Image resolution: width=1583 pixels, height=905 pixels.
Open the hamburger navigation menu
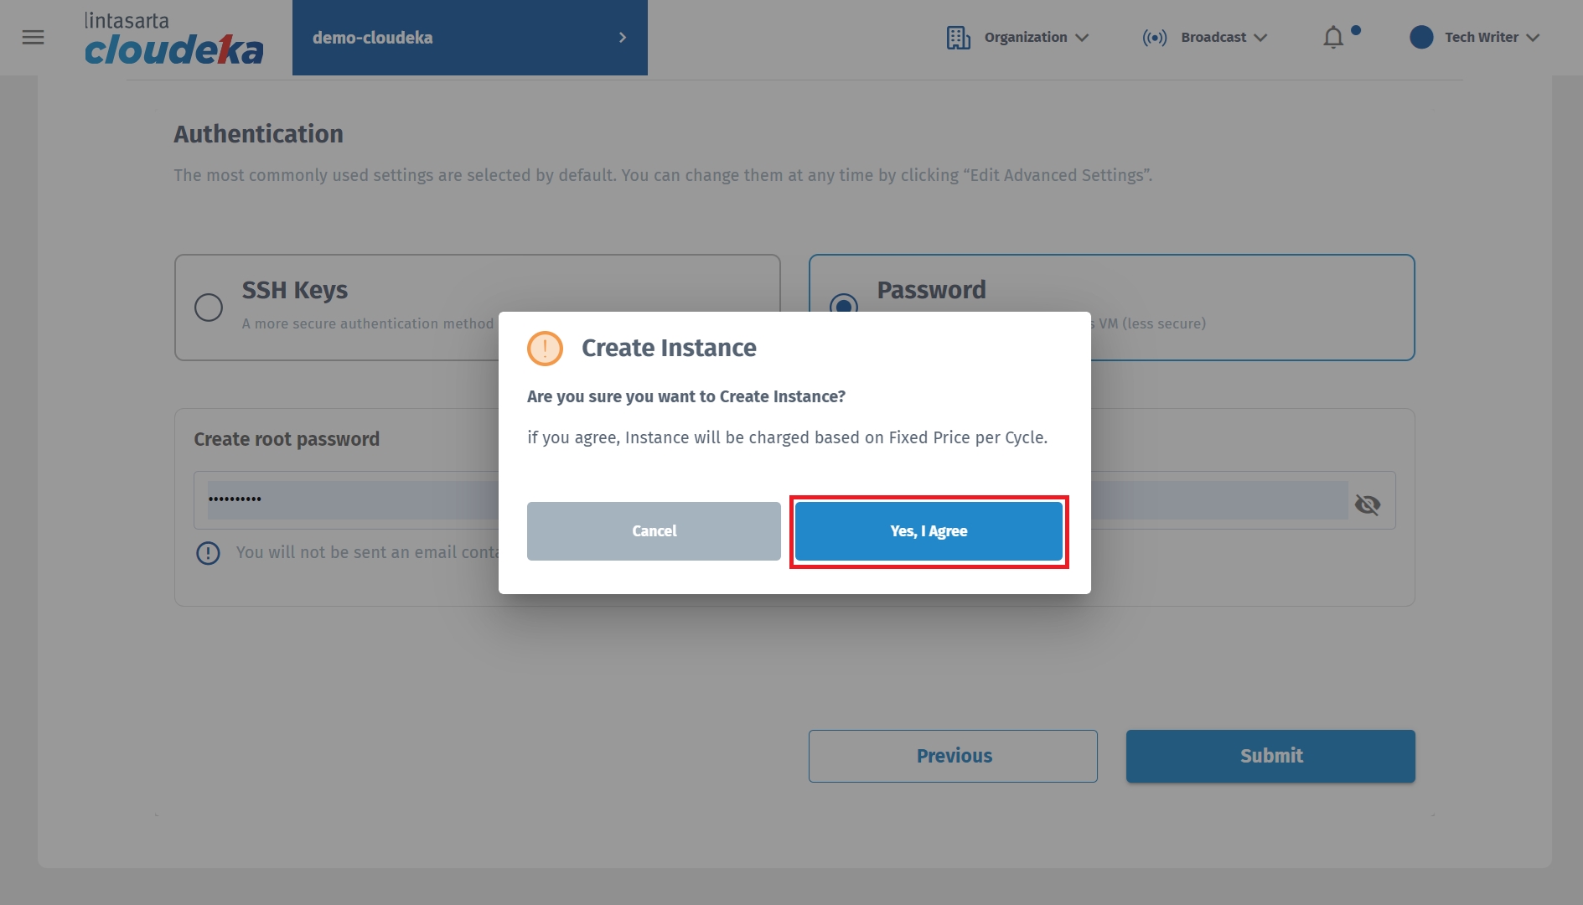(33, 38)
